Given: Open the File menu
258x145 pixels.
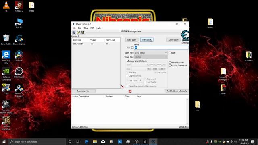Looking at the screenshot, I should point(74,28).
